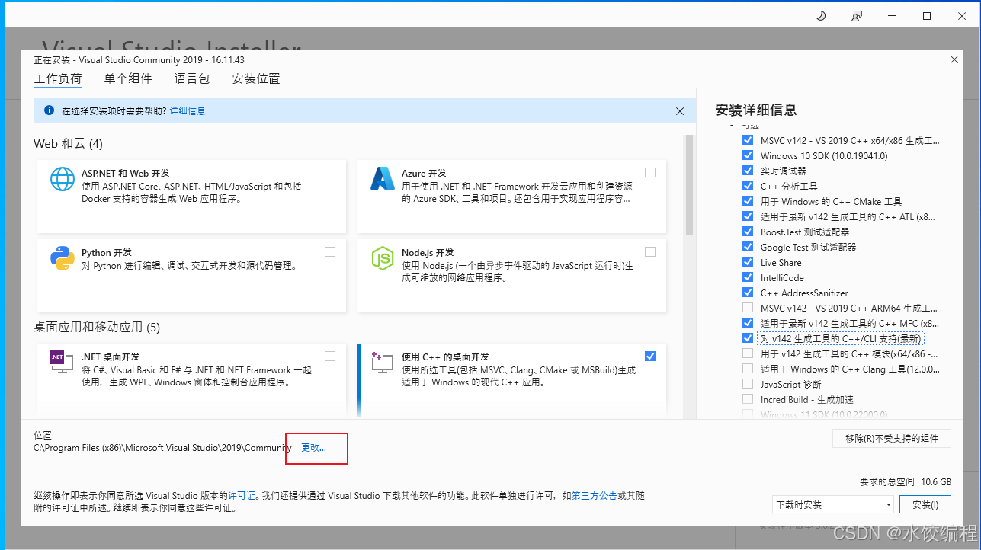981x550 pixels.
Task: Check the Python 开发 workload checkbox
Action: pyautogui.click(x=330, y=252)
